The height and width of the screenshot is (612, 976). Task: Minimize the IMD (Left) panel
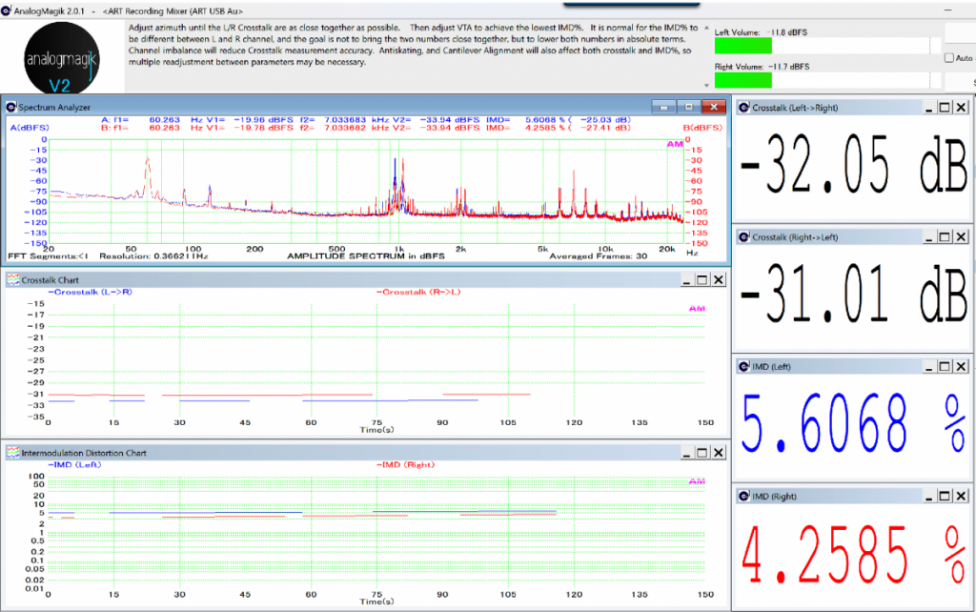(x=928, y=367)
